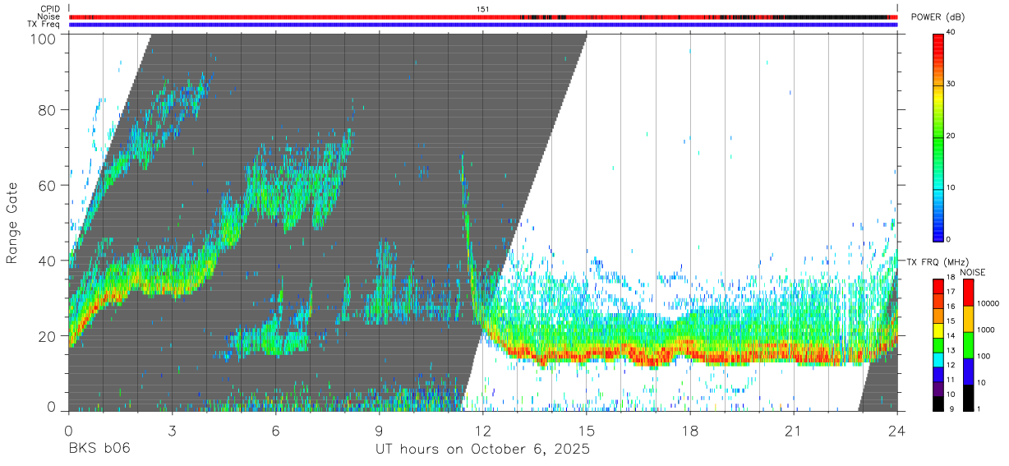Click the red 10000 noise swatch

click(x=967, y=292)
